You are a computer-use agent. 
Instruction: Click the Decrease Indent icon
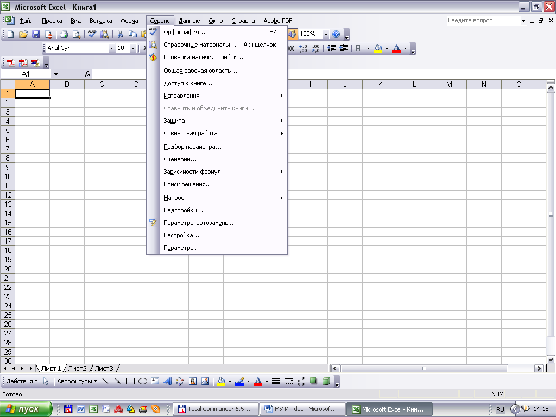332,48
